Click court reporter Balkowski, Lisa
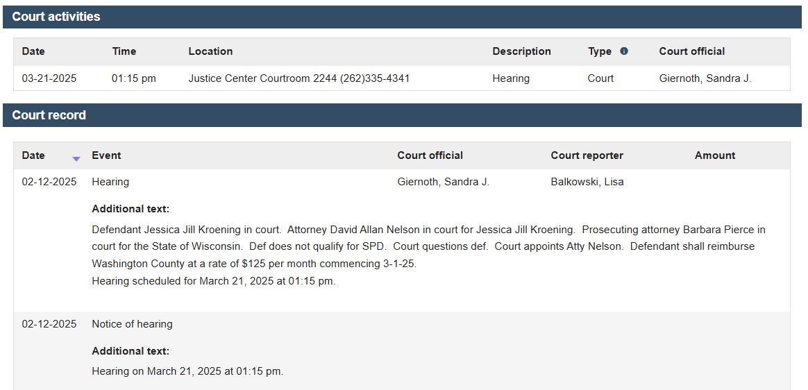The height and width of the screenshot is (390, 808). 587,182
